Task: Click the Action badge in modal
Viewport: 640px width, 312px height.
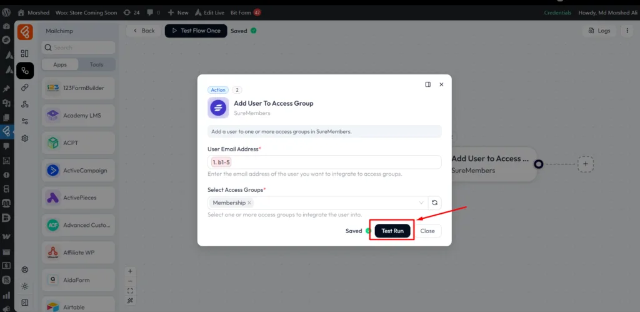Action: point(218,90)
